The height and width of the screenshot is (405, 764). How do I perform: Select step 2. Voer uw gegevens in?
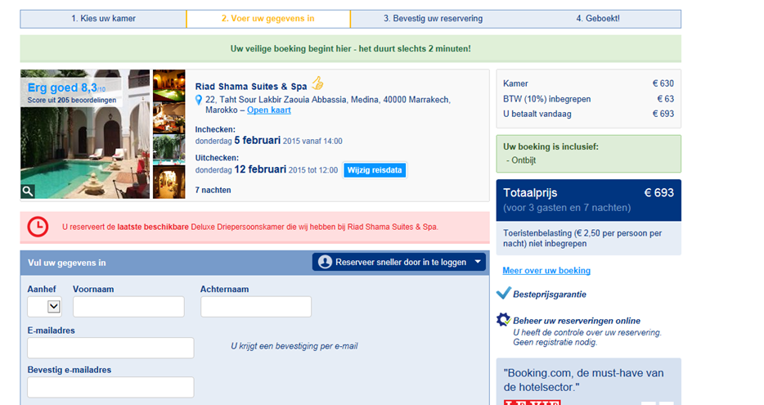pos(268,19)
